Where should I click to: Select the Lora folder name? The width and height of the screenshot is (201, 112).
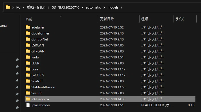[x=35, y=69]
